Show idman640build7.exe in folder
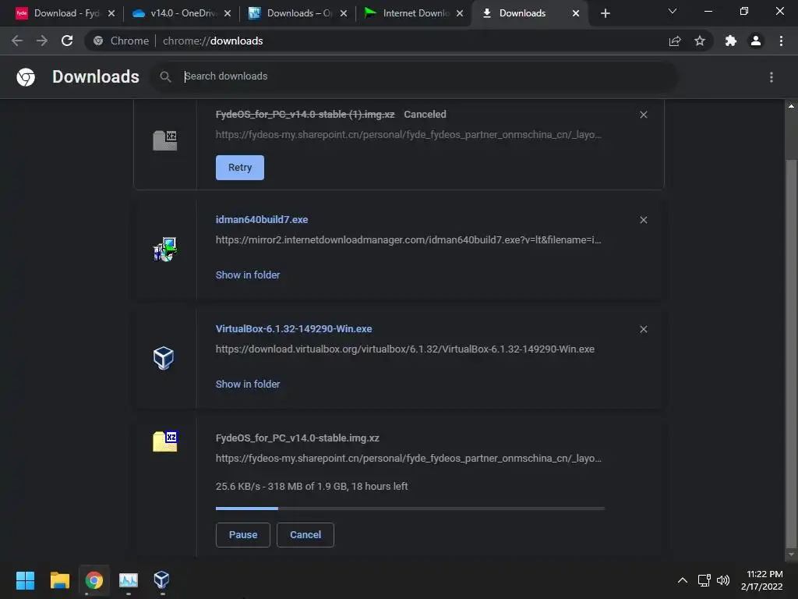This screenshot has height=599, width=798. point(248,275)
